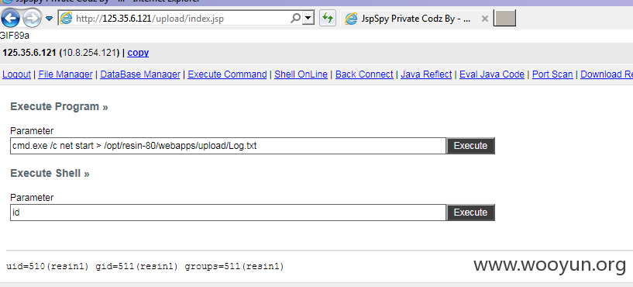Open the DataBase Manager link
The image size is (633, 287).
140,74
